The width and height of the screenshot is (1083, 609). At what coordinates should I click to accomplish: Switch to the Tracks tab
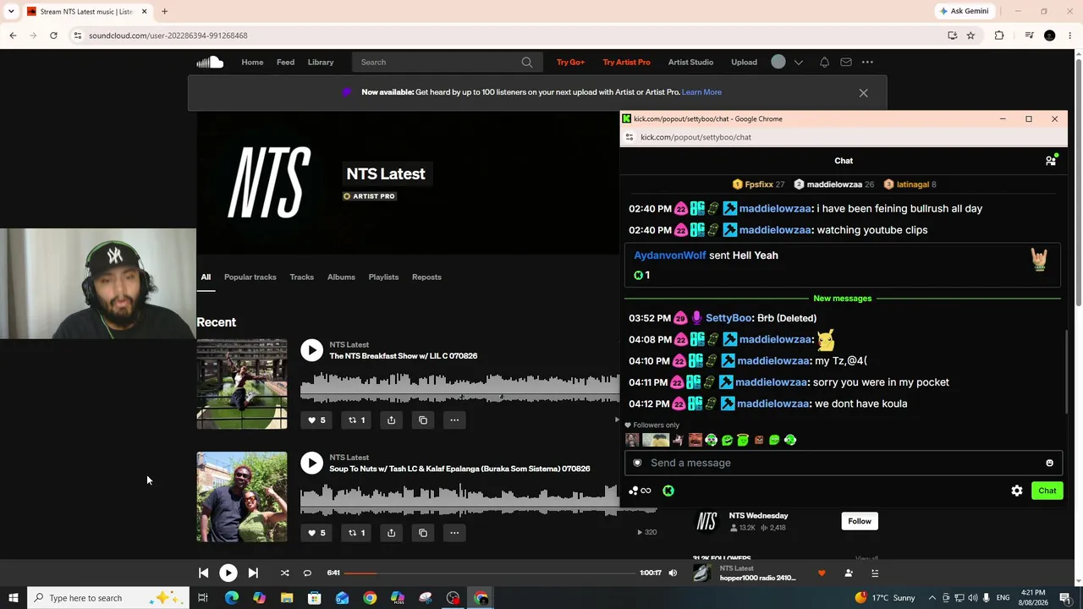(x=302, y=277)
